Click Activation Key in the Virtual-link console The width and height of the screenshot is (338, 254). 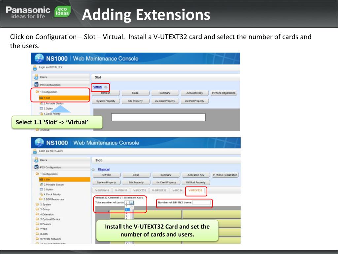pyautogui.click(x=195, y=93)
